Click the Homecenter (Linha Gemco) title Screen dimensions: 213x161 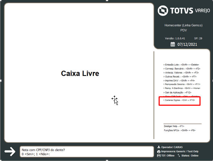pyautogui.click(x=184, y=25)
